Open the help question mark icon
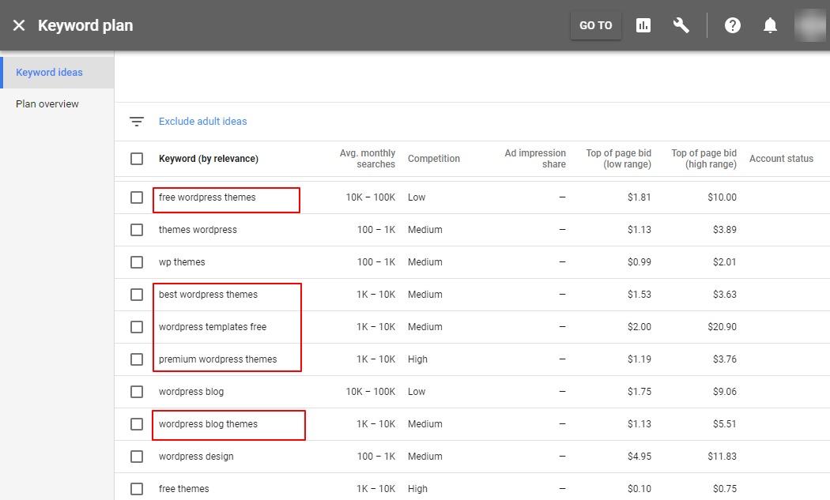Screen dimensions: 830x500 733,25
